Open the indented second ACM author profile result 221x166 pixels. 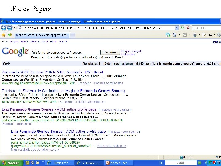pos(58,132)
